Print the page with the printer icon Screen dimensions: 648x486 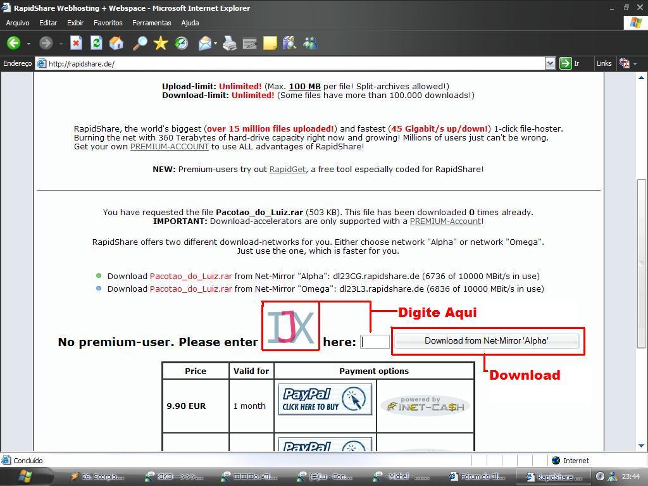tap(229, 43)
